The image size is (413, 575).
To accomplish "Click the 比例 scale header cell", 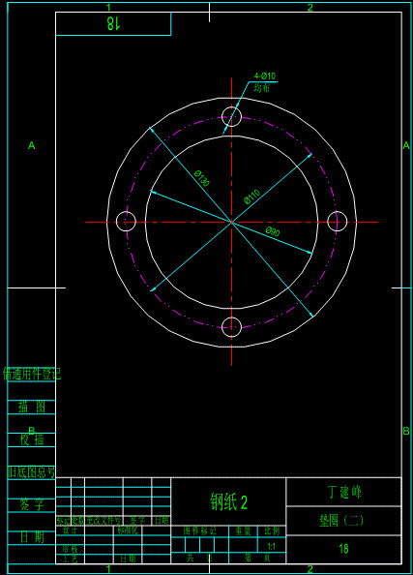I will pos(272,530).
